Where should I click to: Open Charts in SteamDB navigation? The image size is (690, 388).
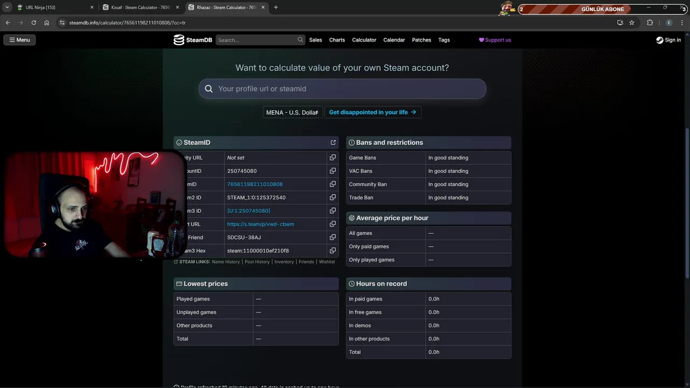pos(337,40)
